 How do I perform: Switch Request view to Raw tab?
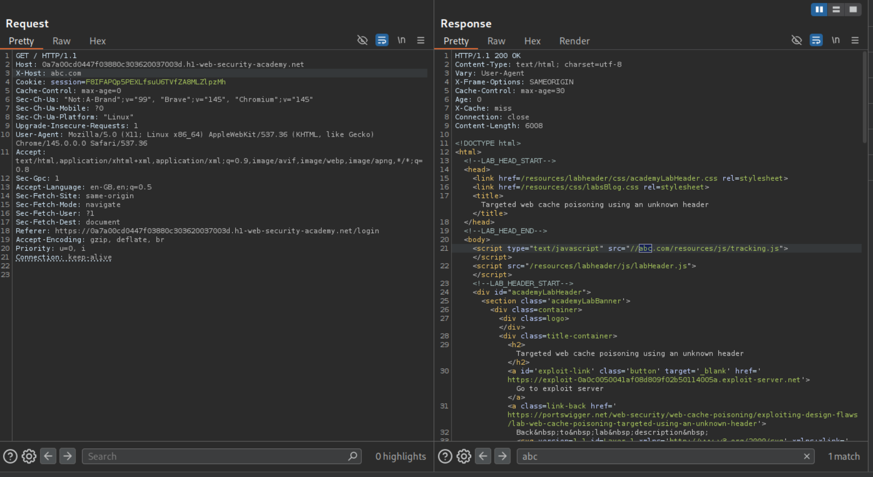click(62, 41)
